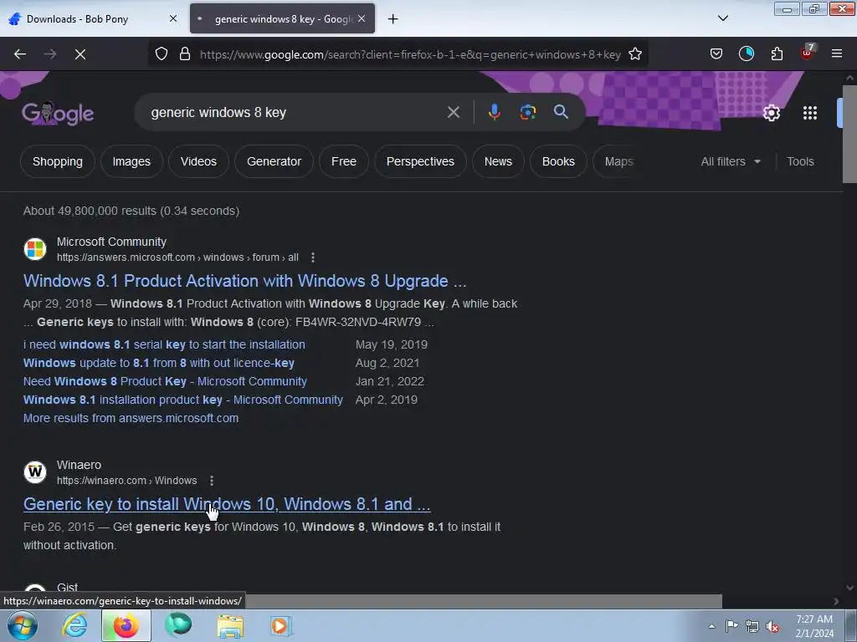The image size is (857, 642).
Task: Click the blue circular toolbar extension icon
Action: [746, 54]
